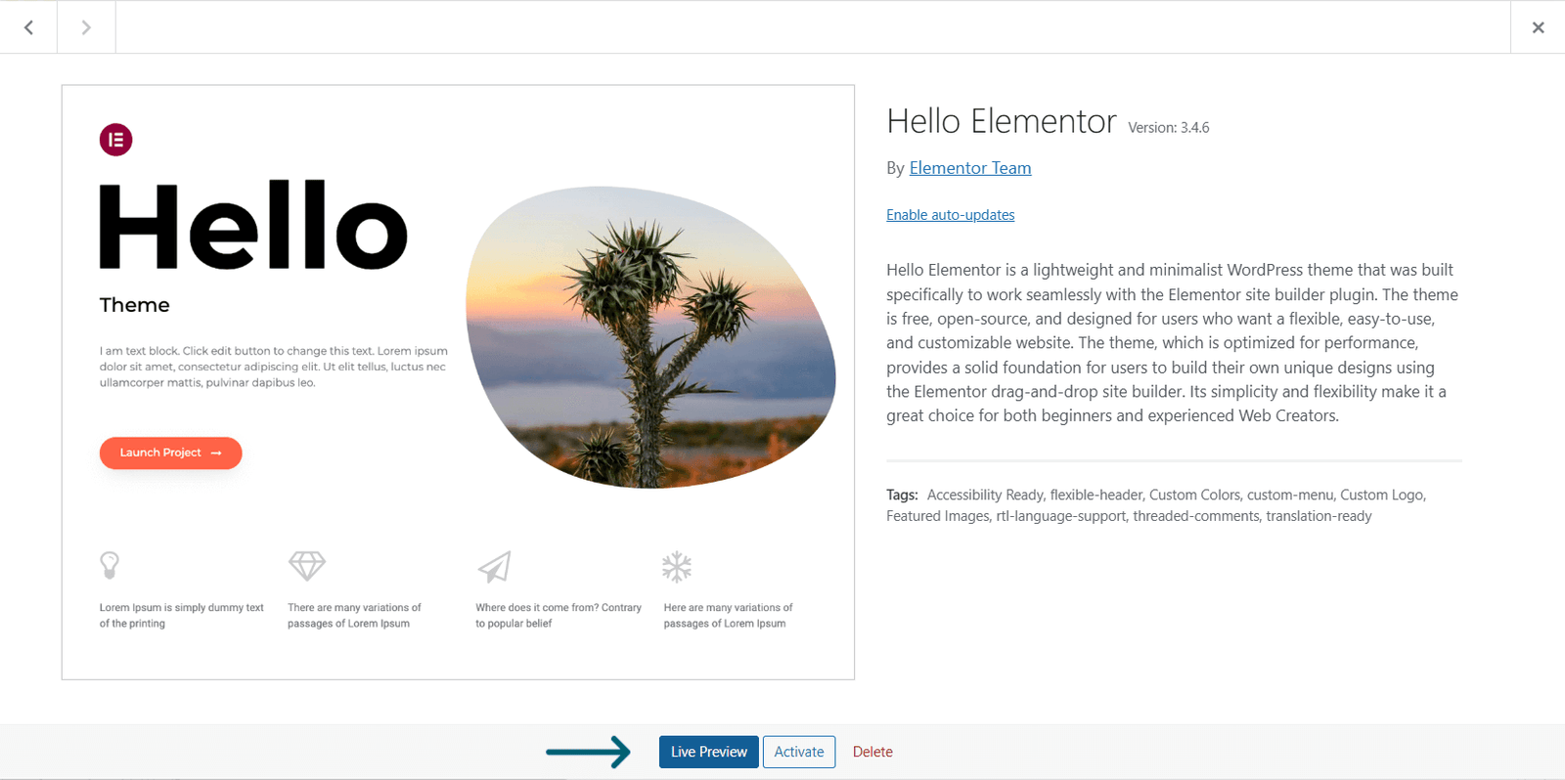Toggle theme activation with Activate button
Screen dimensions: 1565x780
tap(798, 751)
